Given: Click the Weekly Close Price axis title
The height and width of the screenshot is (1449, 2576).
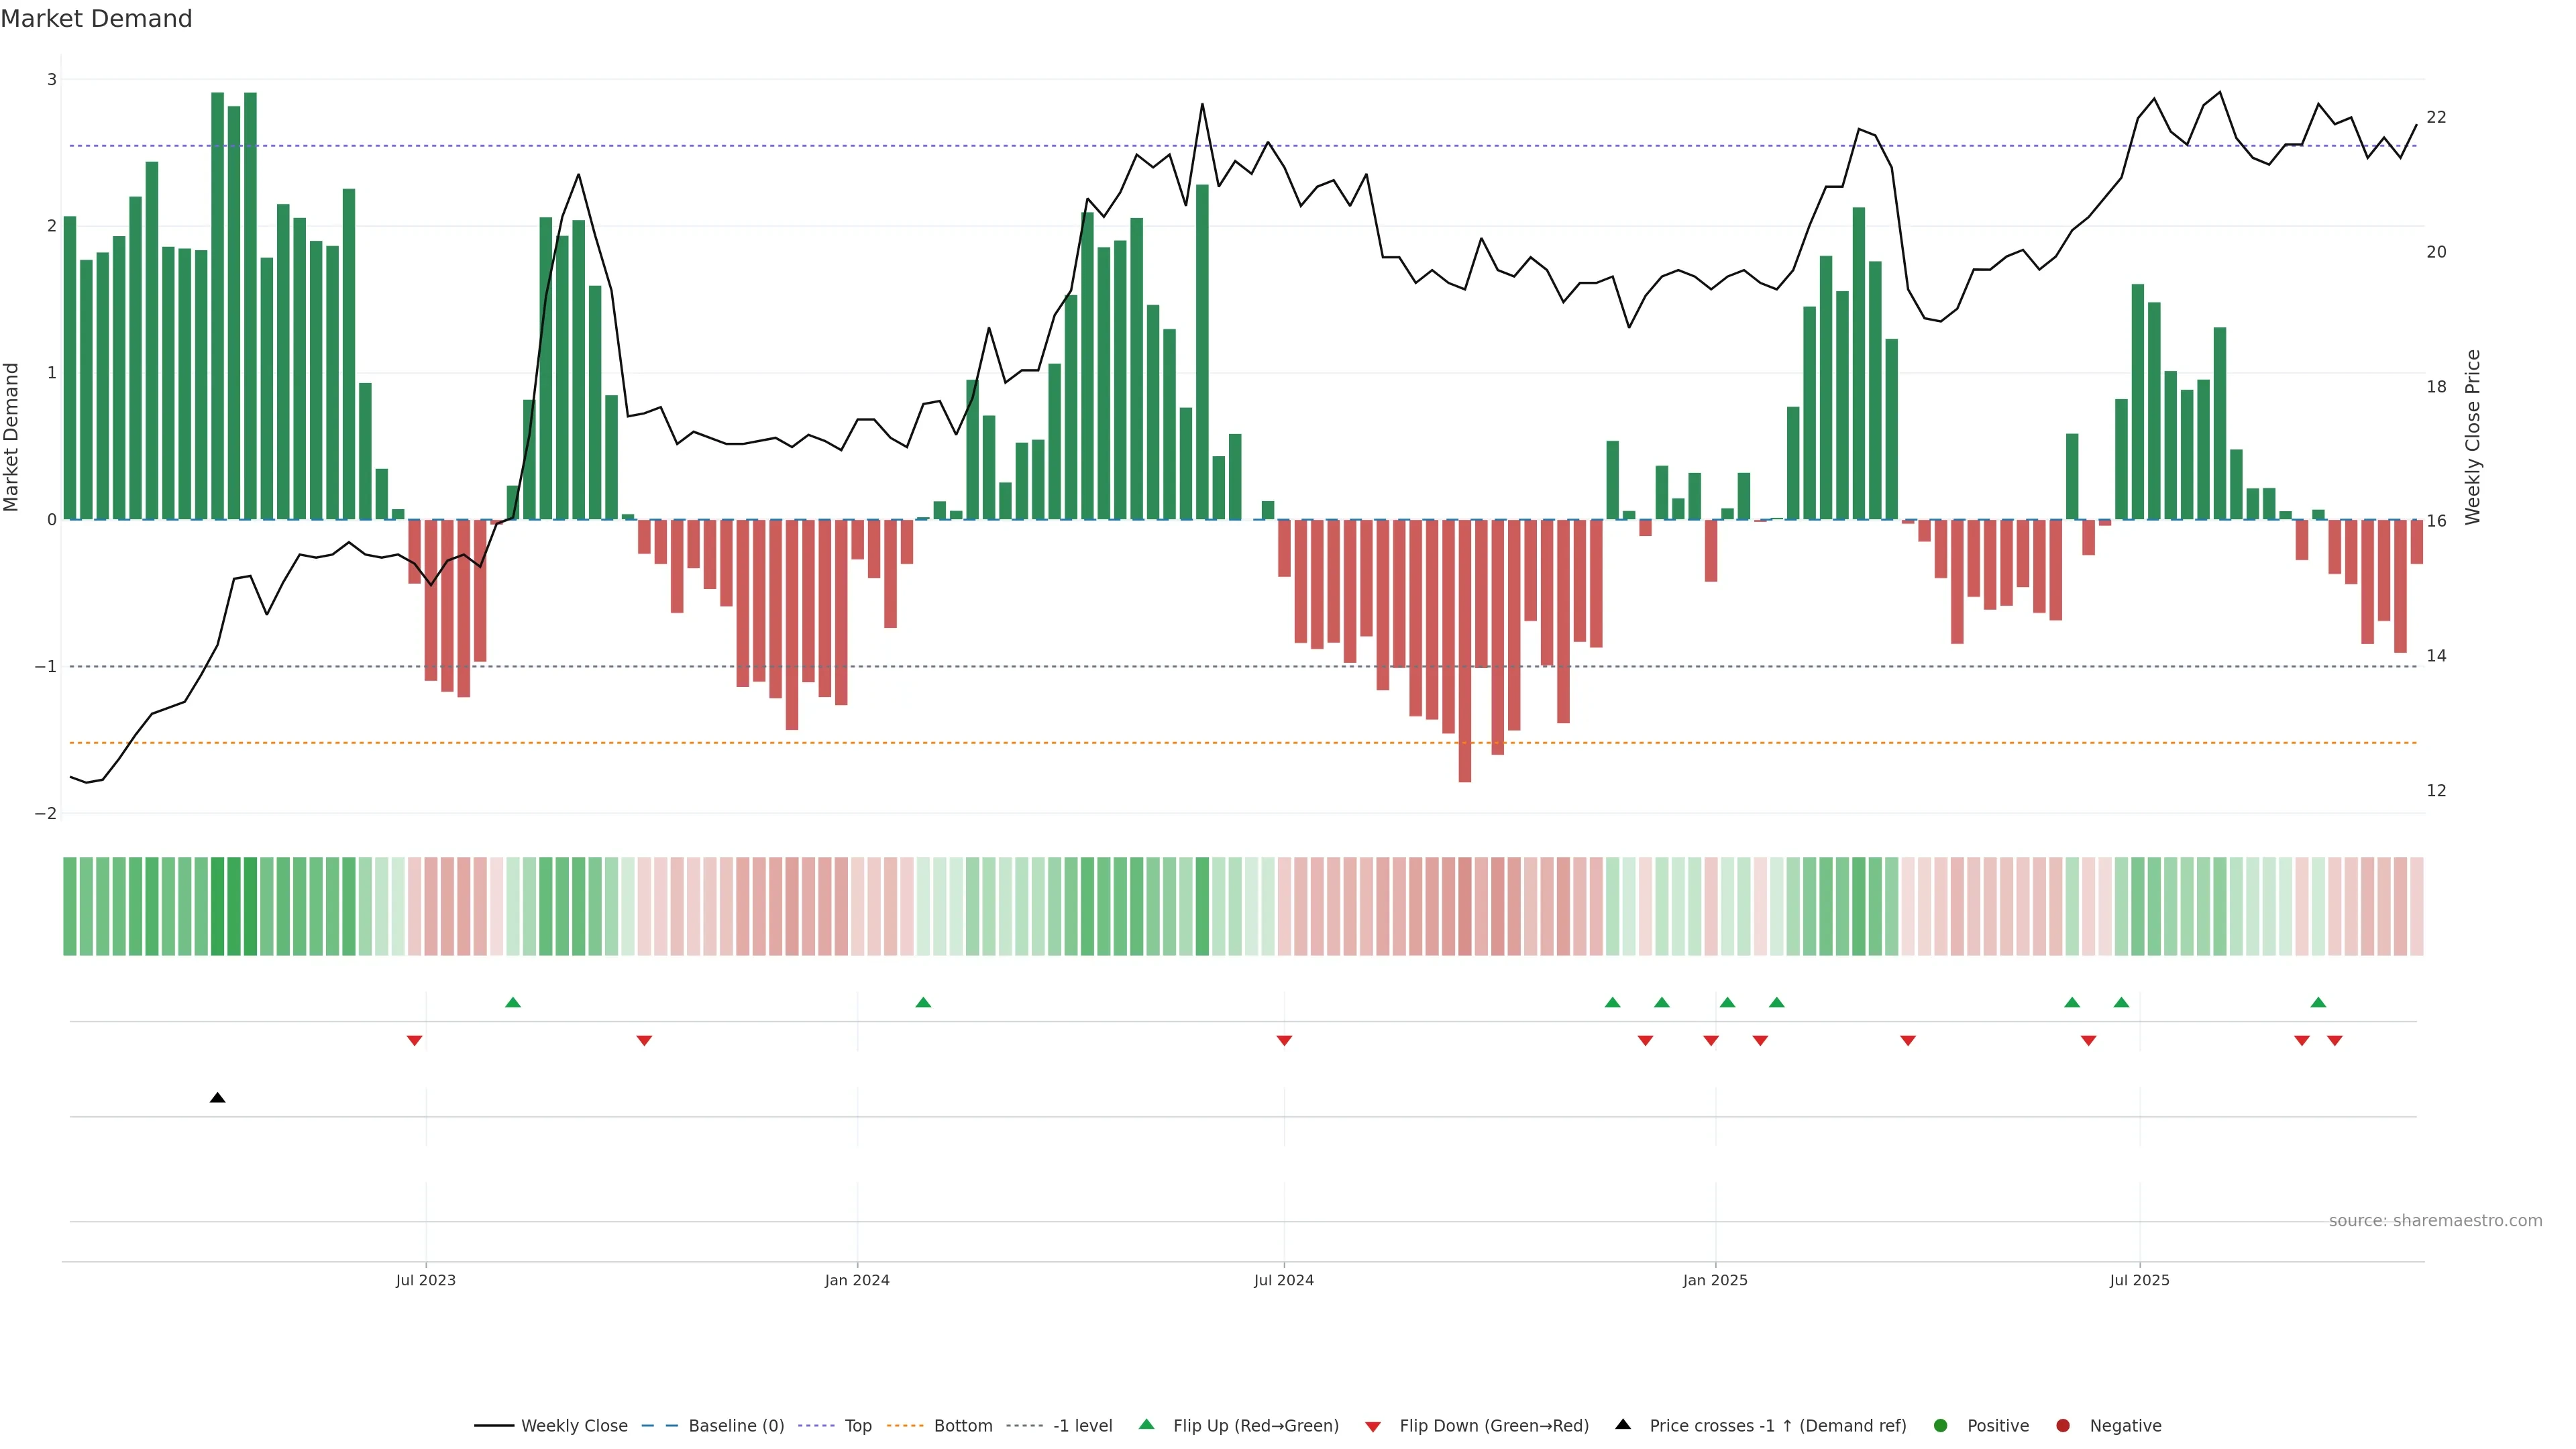Looking at the screenshot, I should (x=2472, y=437).
